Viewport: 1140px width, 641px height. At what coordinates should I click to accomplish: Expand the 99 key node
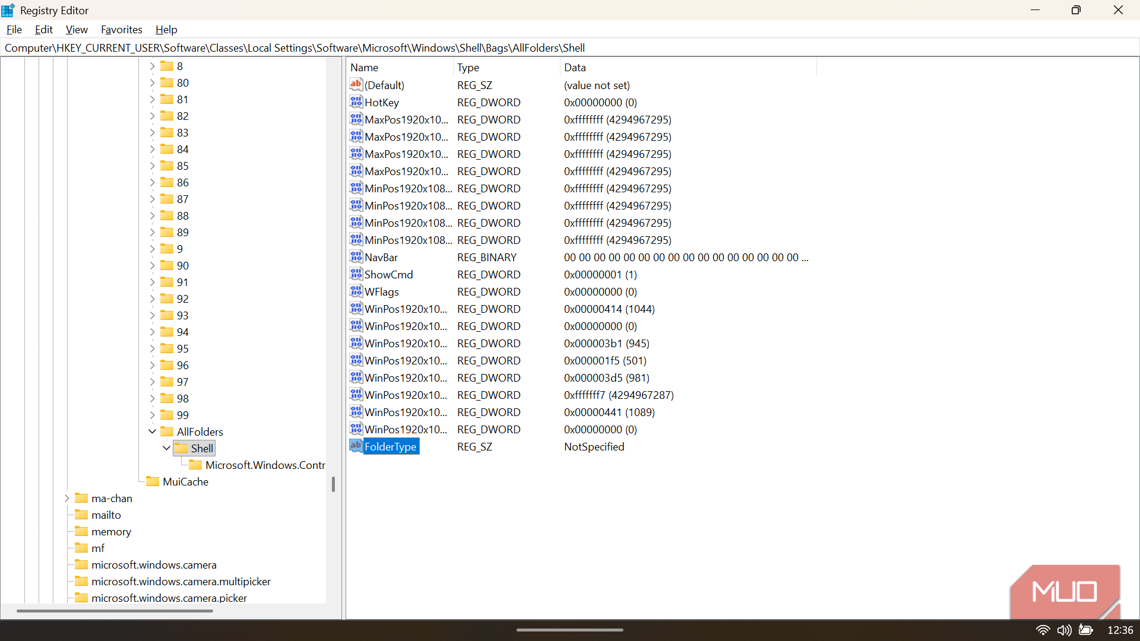pyautogui.click(x=152, y=415)
